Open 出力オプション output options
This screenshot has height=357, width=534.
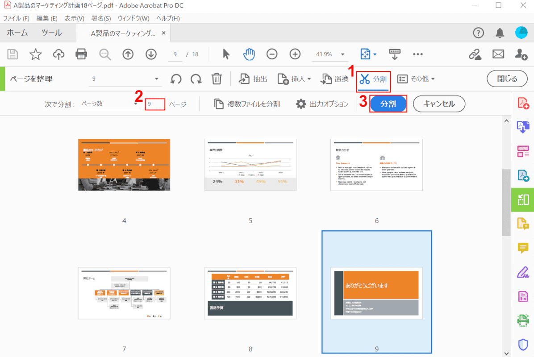pos(322,104)
